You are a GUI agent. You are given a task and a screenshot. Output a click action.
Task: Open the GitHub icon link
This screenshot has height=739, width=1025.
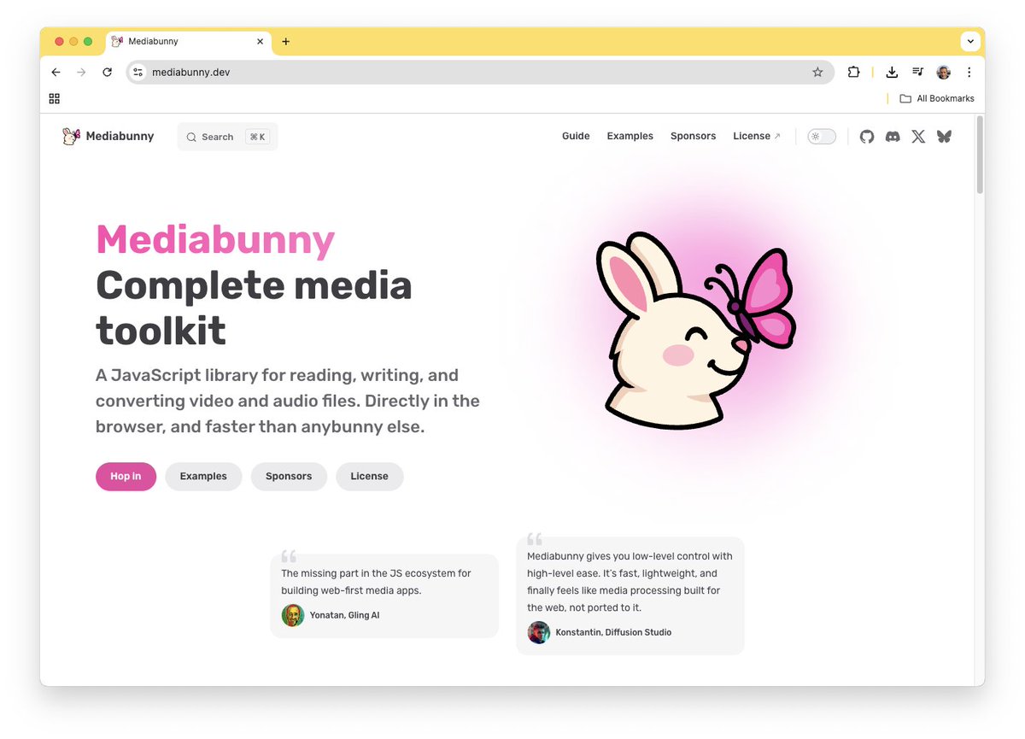(x=867, y=137)
